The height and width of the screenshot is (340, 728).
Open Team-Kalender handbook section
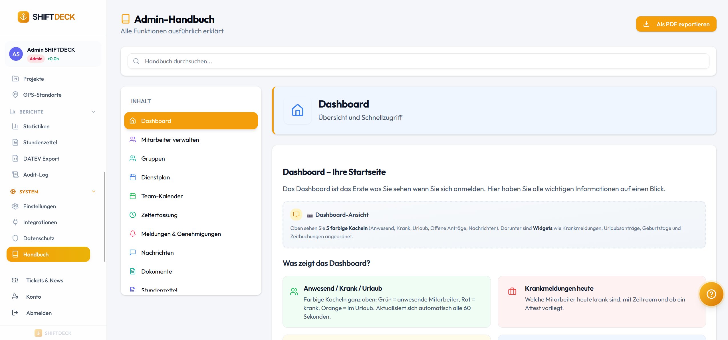tap(162, 196)
